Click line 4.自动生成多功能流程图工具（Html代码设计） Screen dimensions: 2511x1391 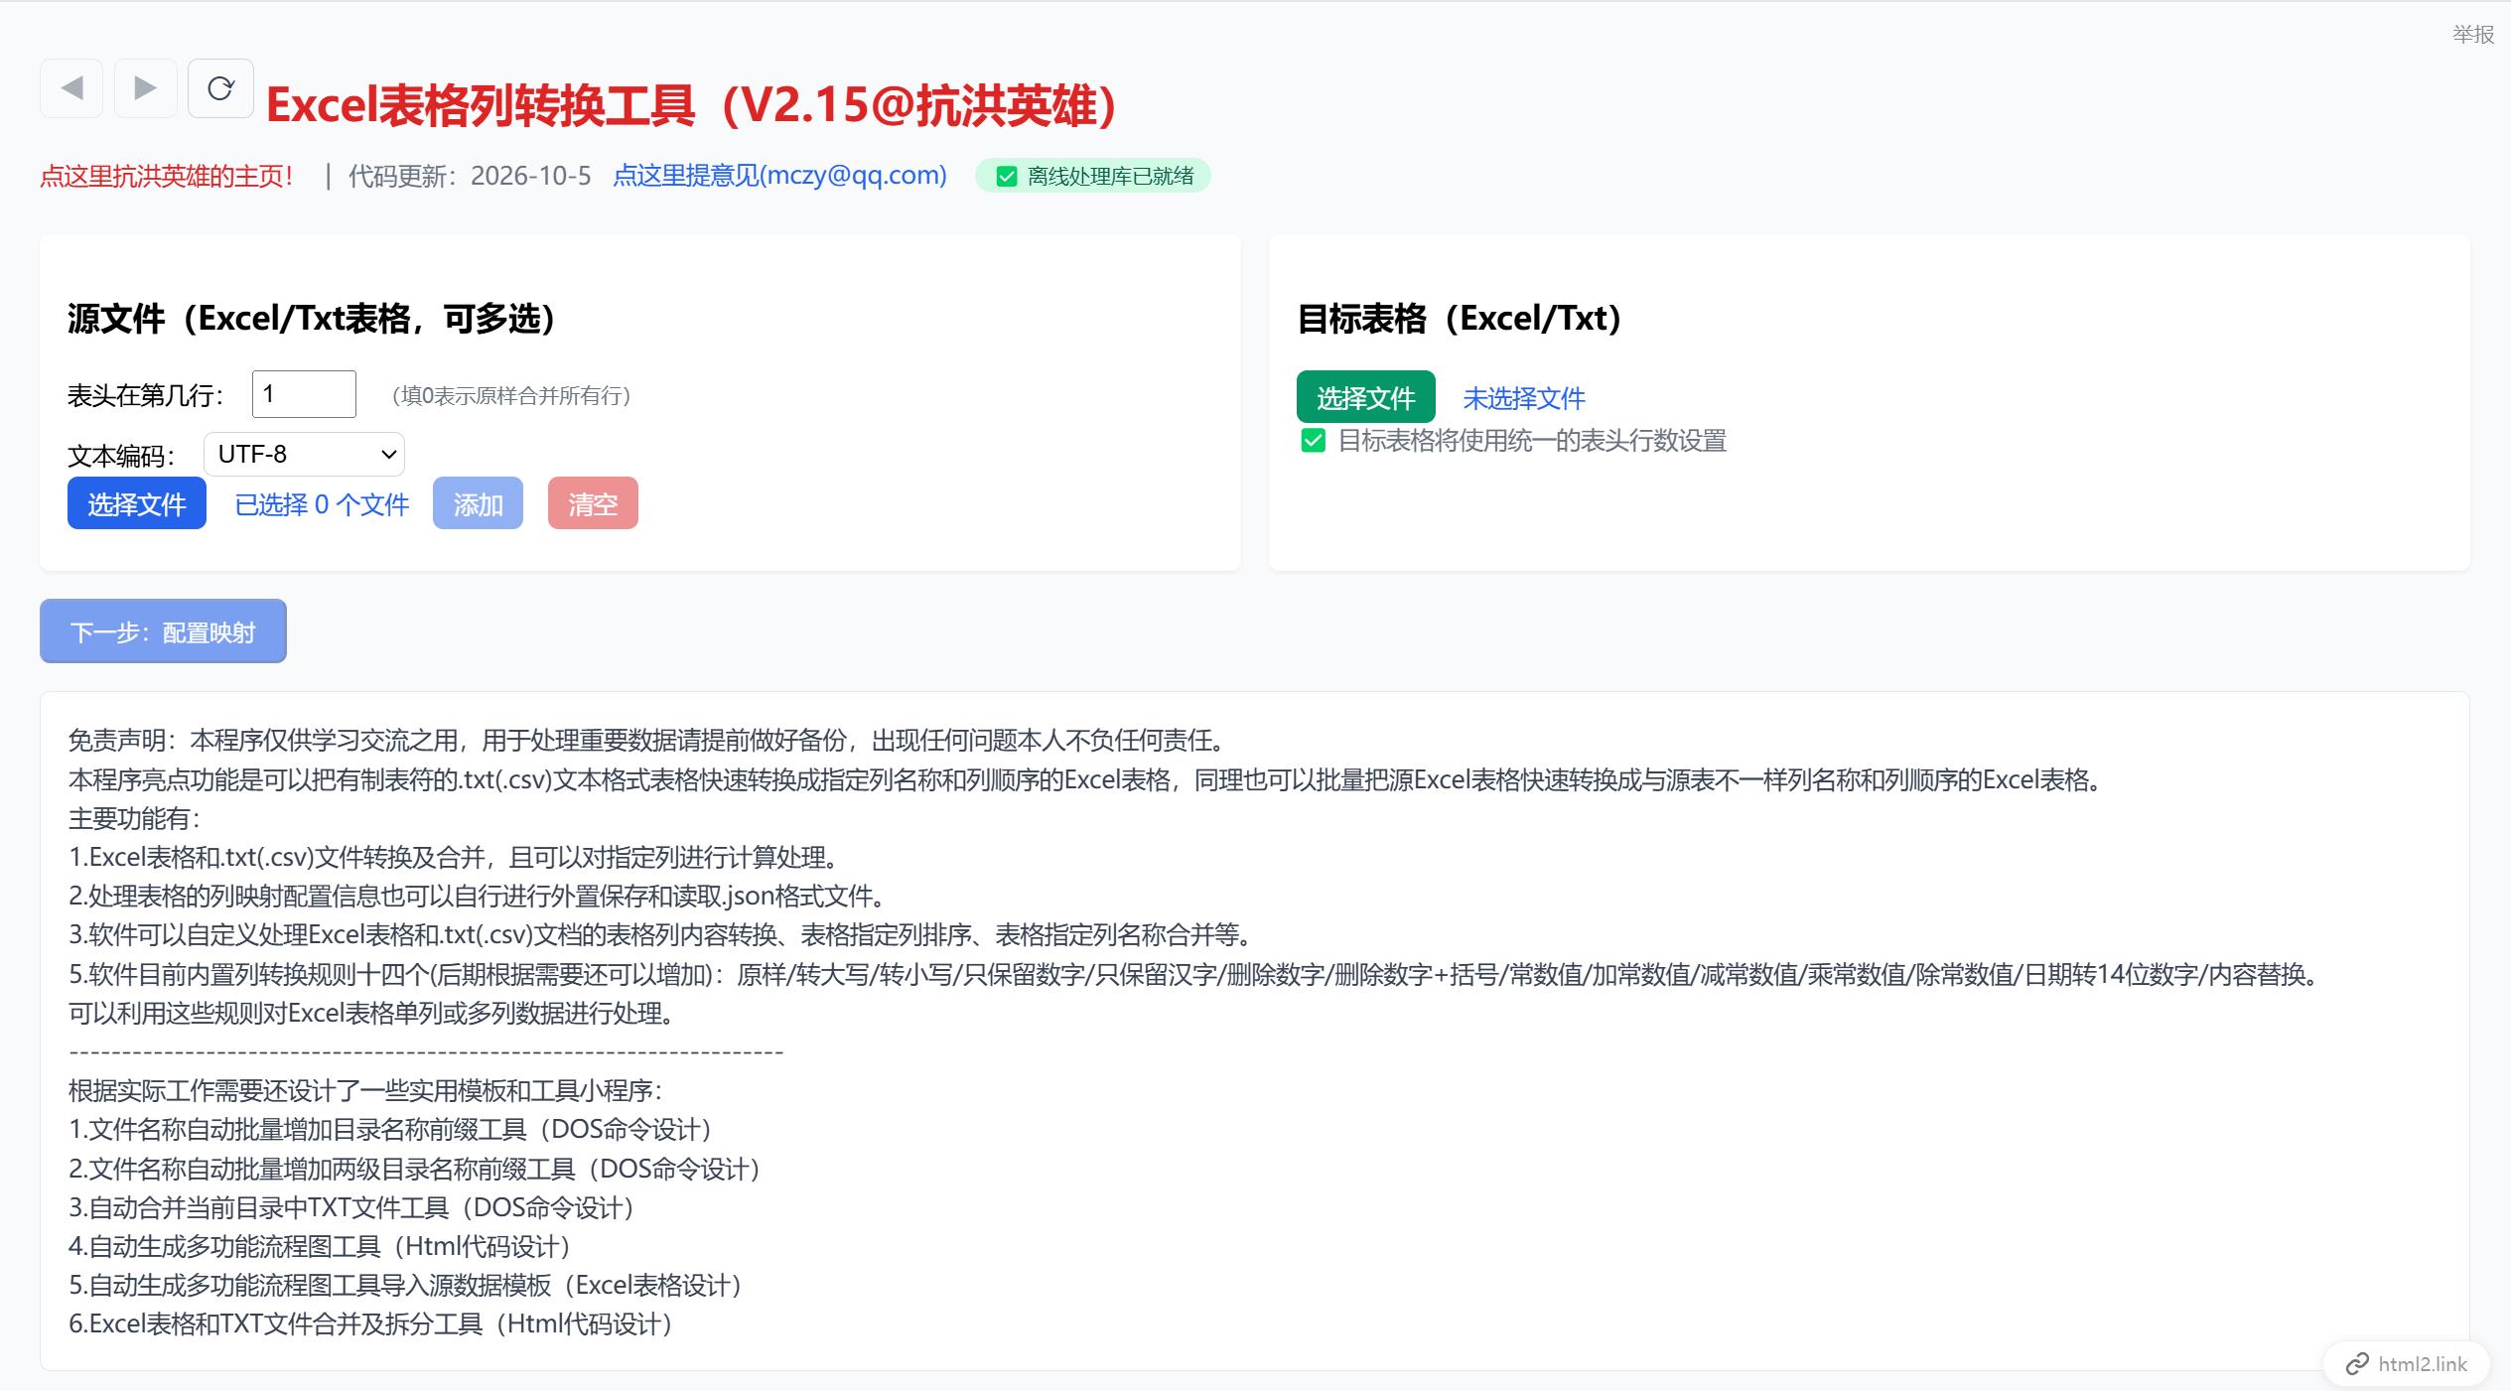(321, 1246)
